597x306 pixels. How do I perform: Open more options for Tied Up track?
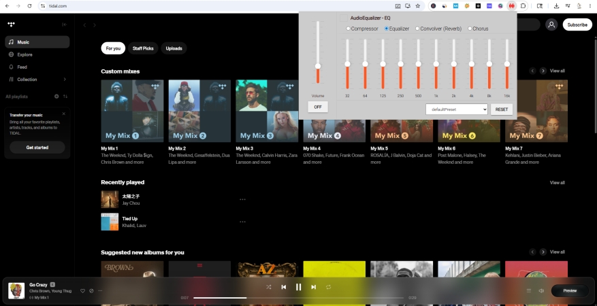click(x=242, y=222)
